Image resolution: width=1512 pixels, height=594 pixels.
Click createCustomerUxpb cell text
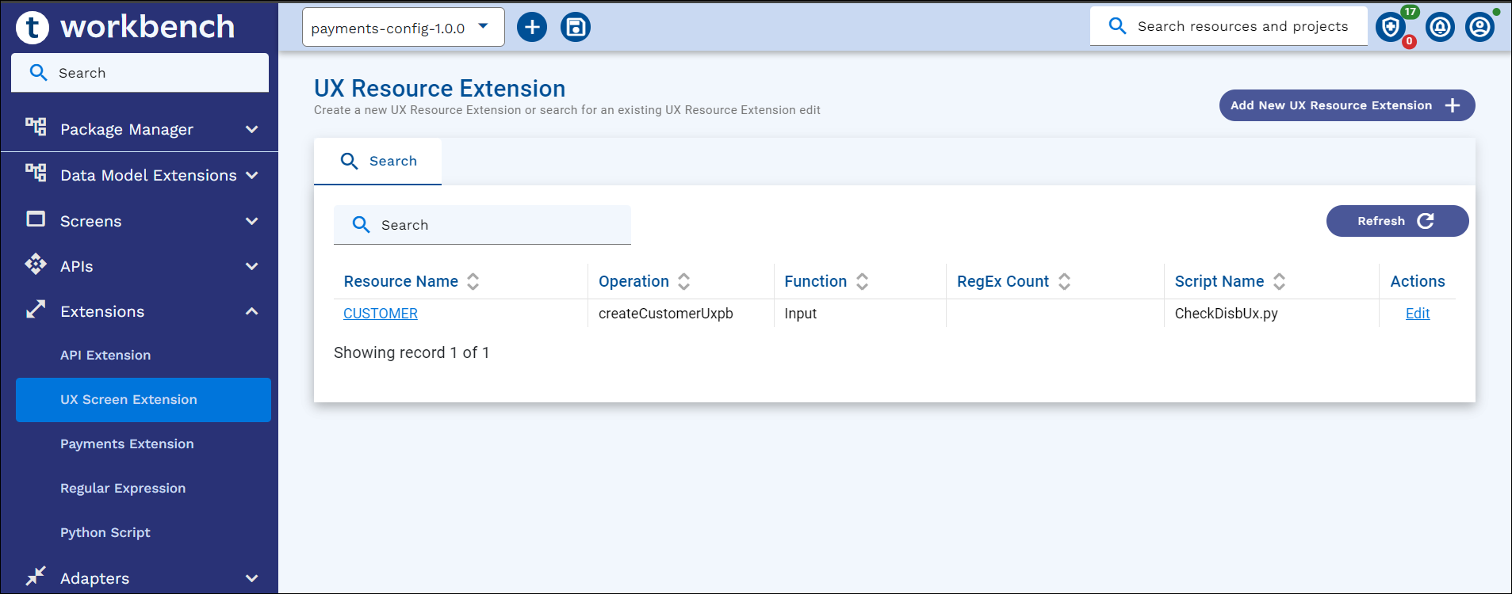[666, 314]
